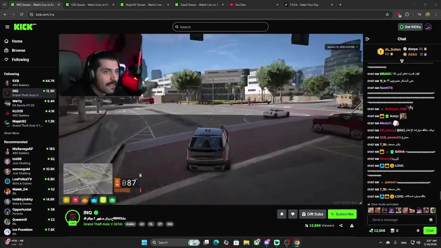Viewport: 441px width, 248px height.
Task: Click the Kick search field
Action: [220, 27]
